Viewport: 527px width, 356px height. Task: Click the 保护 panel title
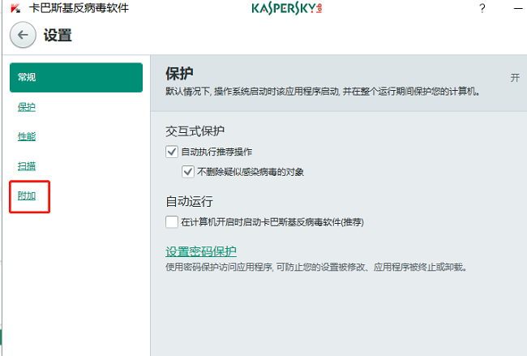click(x=179, y=73)
